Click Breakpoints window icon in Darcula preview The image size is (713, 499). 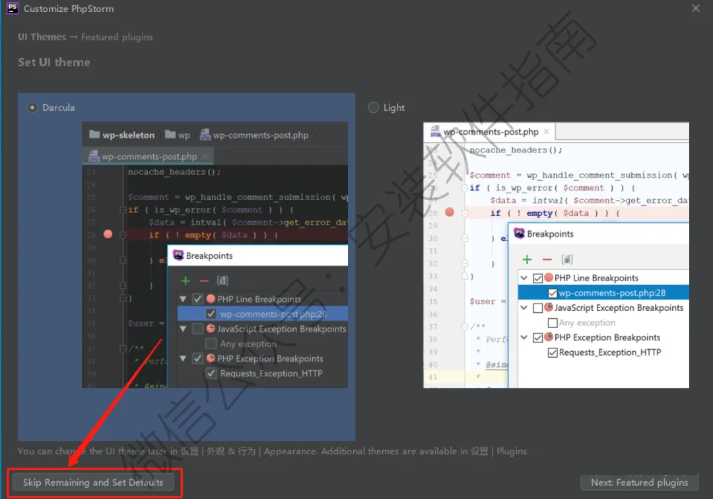[x=178, y=255]
